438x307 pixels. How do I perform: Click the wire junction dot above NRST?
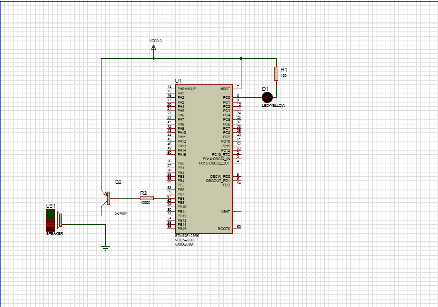coord(241,58)
